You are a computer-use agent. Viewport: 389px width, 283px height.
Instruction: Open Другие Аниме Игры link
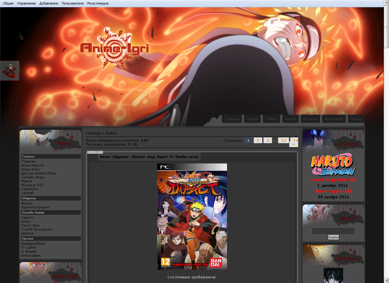pyautogui.click(x=39, y=173)
